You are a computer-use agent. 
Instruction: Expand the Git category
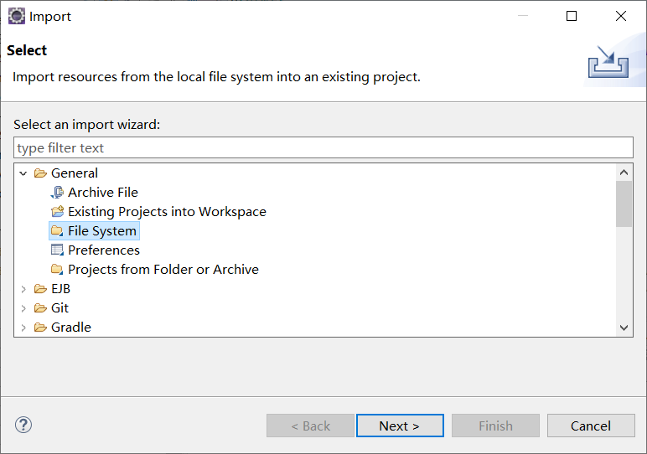[23, 307]
